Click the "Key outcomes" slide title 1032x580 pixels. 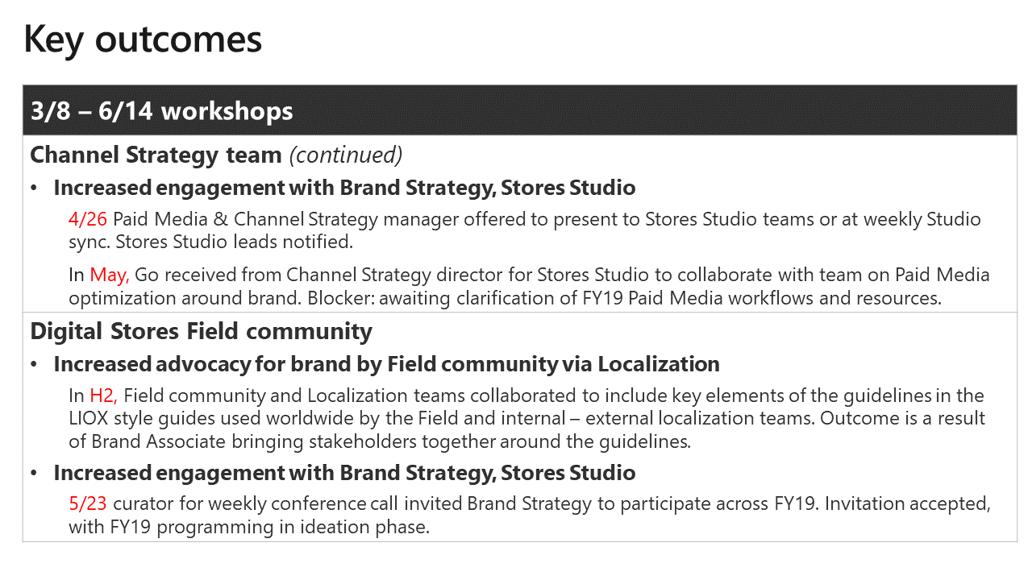click(143, 39)
